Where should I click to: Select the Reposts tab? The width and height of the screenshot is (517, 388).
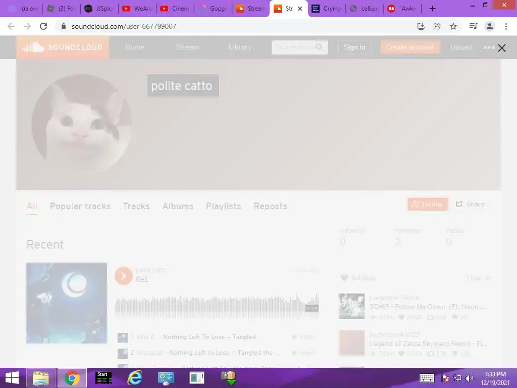point(271,206)
